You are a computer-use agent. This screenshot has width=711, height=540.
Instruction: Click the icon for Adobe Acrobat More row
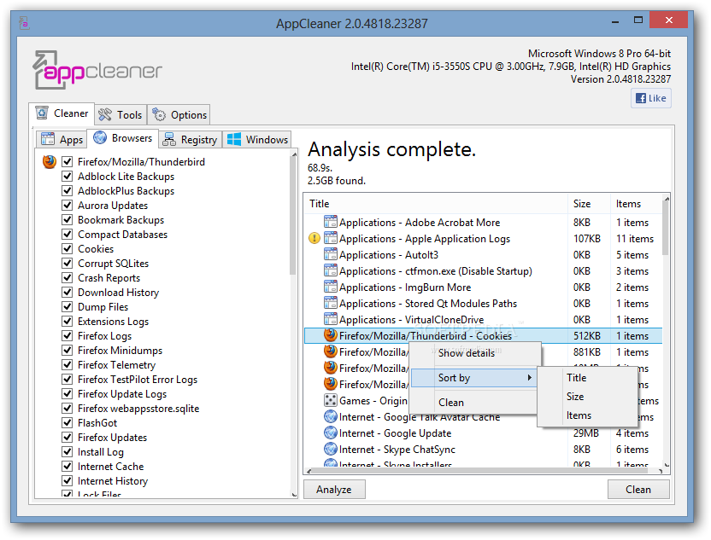pos(331,222)
